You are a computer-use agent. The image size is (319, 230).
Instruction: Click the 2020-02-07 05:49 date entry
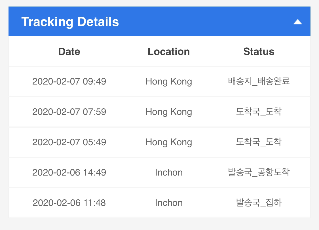[69, 142]
